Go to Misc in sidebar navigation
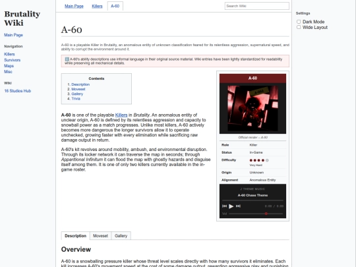This screenshot has width=356, height=267. pyautogui.click(x=8, y=72)
